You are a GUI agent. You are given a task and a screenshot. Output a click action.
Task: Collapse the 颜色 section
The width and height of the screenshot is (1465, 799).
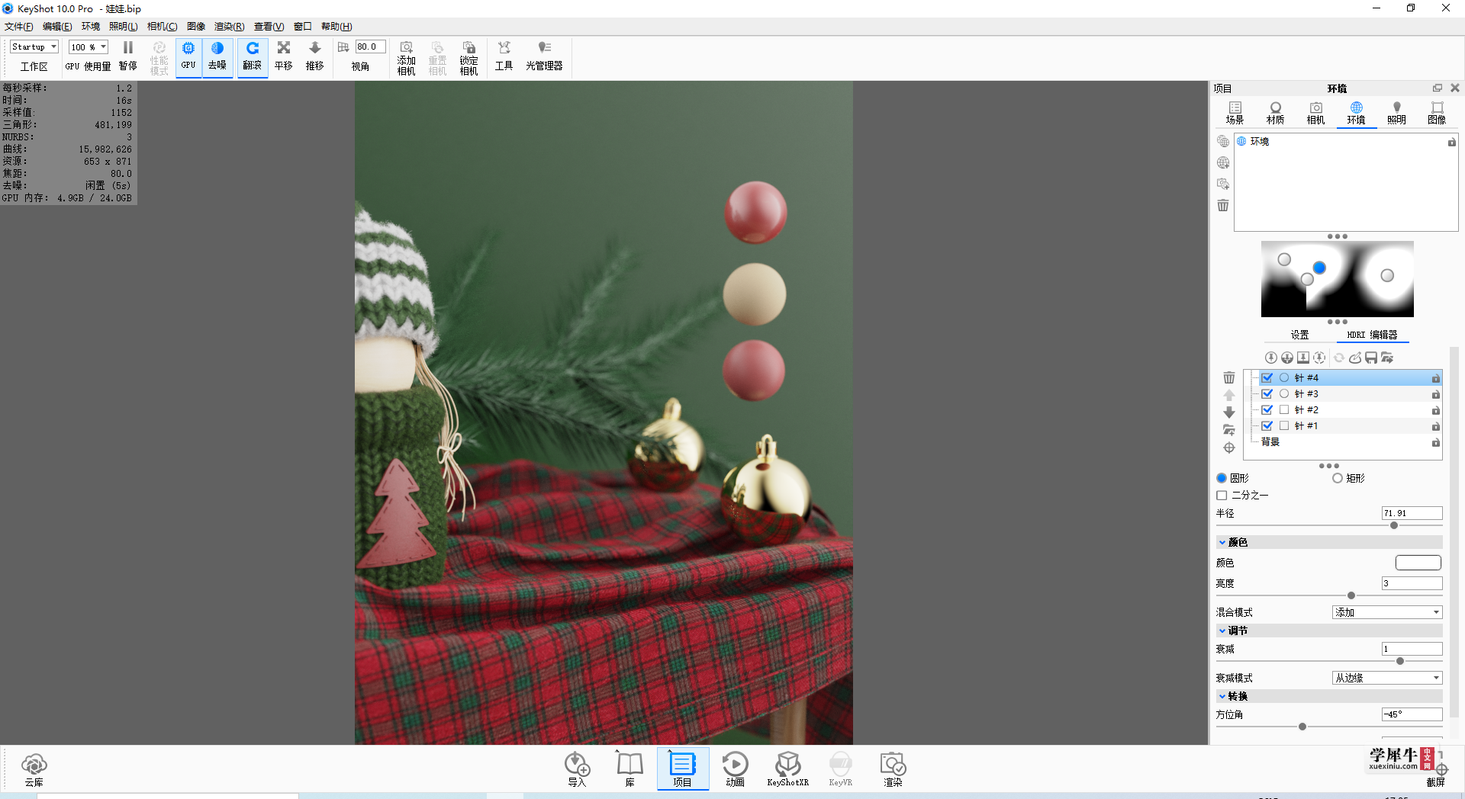(x=1222, y=543)
